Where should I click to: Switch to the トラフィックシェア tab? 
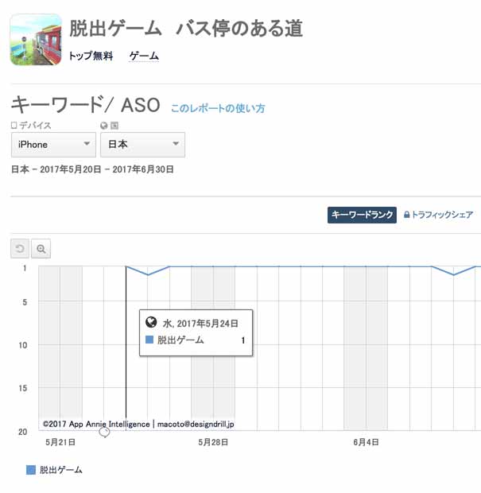click(442, 215)
